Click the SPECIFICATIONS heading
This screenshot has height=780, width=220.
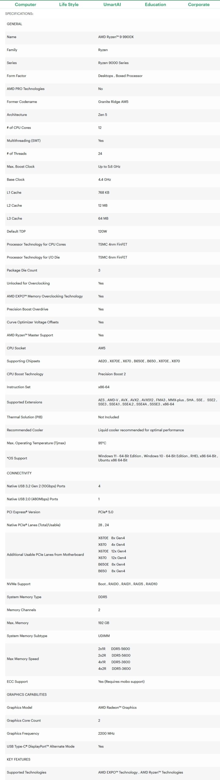19,14
